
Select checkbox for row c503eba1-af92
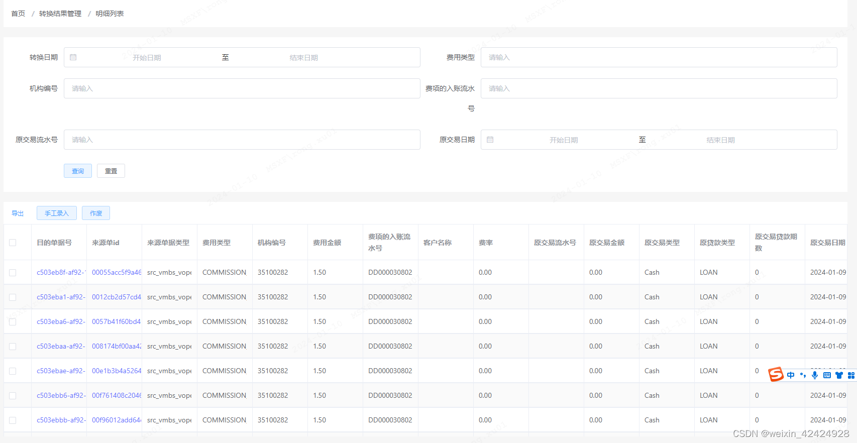13,297
